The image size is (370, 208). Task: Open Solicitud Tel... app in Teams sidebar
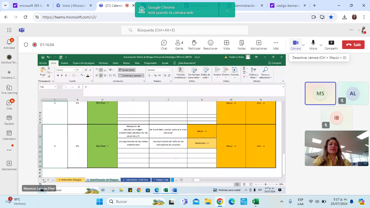coord(9,59)
